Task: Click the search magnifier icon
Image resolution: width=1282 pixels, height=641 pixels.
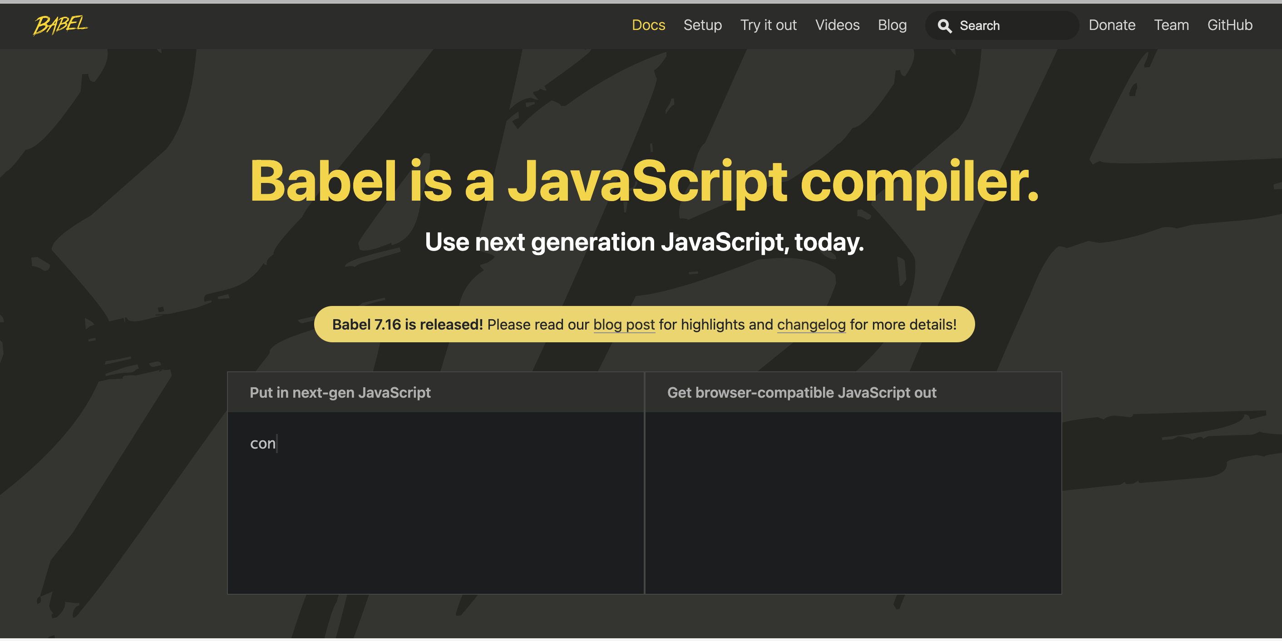Action: click(944, 26)
